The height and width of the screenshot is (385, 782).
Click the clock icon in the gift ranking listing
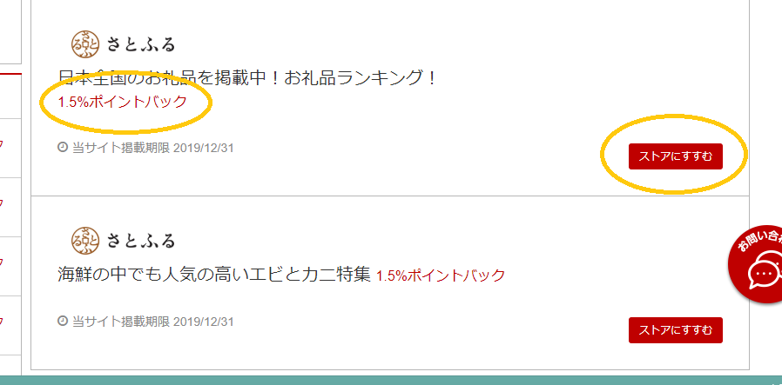(x=63, y=147)
